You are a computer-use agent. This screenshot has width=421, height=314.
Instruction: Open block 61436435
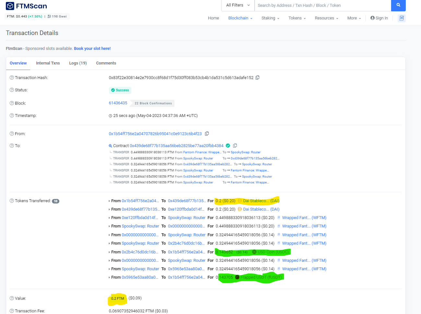(x=118, y=103)
